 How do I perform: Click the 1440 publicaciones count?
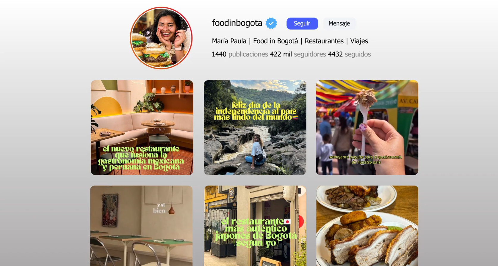[240, 54]
